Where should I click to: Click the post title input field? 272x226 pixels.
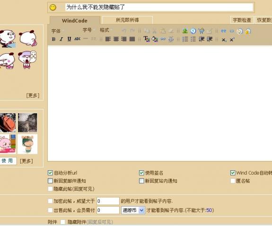[x=159, y=7]
